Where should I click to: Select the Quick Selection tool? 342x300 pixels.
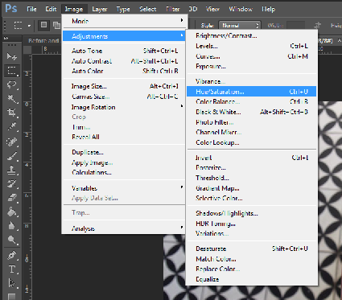11,99
